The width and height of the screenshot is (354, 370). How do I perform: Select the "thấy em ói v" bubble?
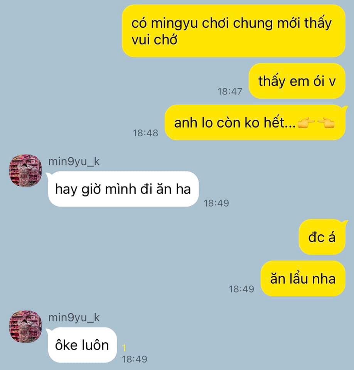click(x=297, y=81)
